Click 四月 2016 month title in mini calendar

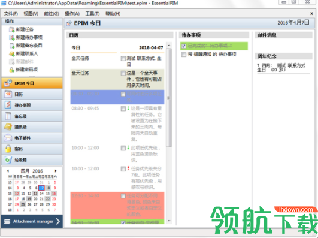tap(32, 171)
